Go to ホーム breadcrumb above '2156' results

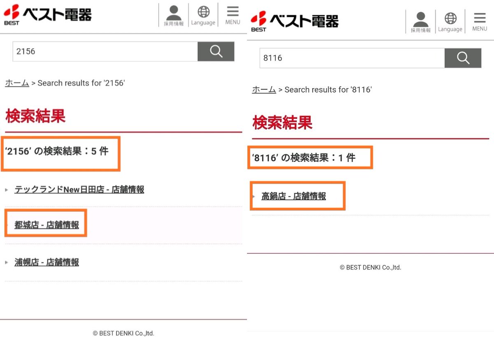click(x=17, y=83)
